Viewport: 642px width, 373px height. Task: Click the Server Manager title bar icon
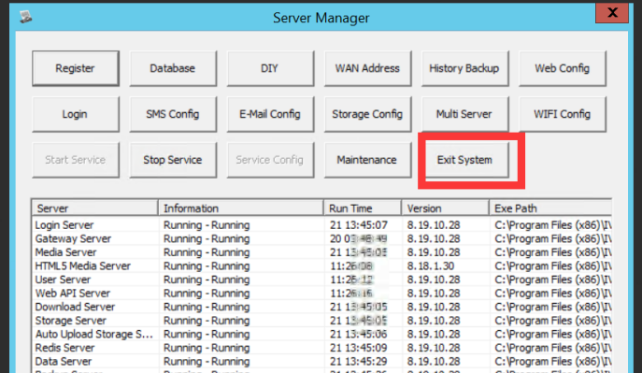coord(26,17)
